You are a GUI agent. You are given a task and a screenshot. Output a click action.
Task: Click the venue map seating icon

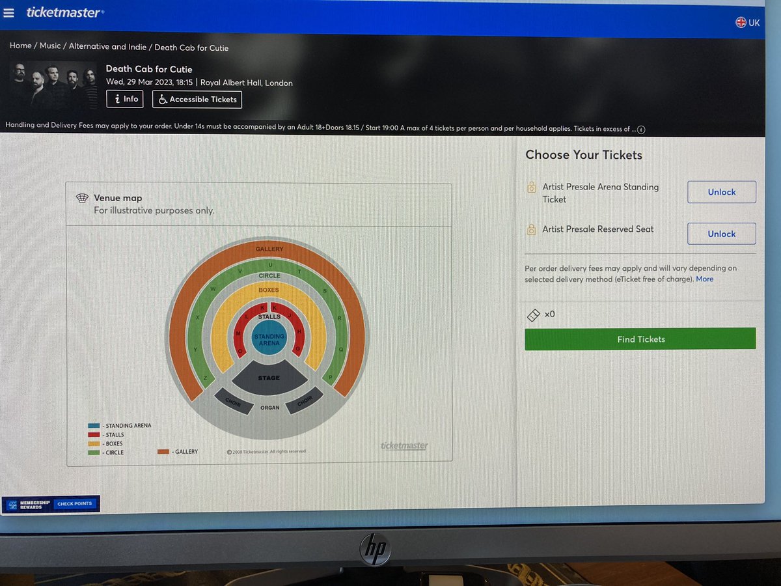tap(82, 199)
